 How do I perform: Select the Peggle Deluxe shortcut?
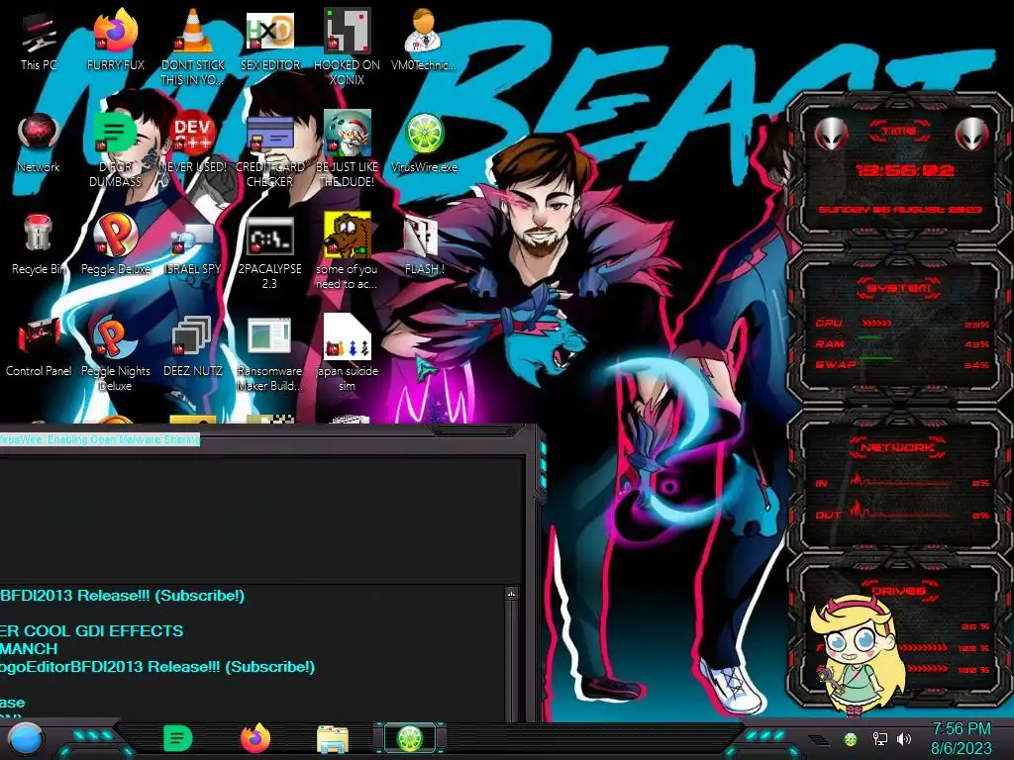click(x=115, y=244)
